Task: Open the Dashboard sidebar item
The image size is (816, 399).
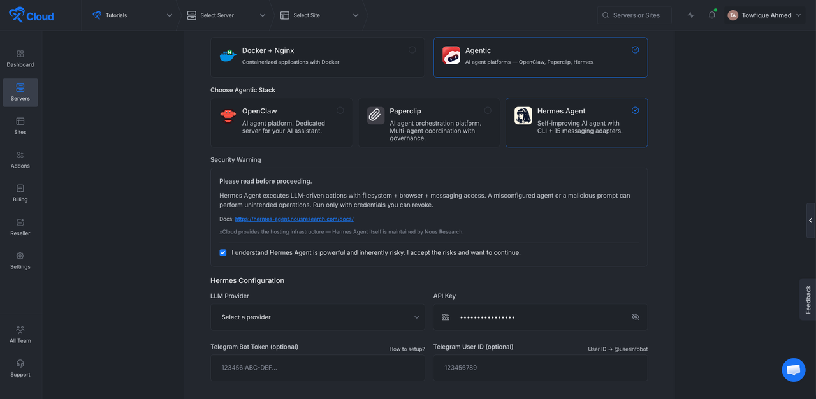Action: coord(20,59)
